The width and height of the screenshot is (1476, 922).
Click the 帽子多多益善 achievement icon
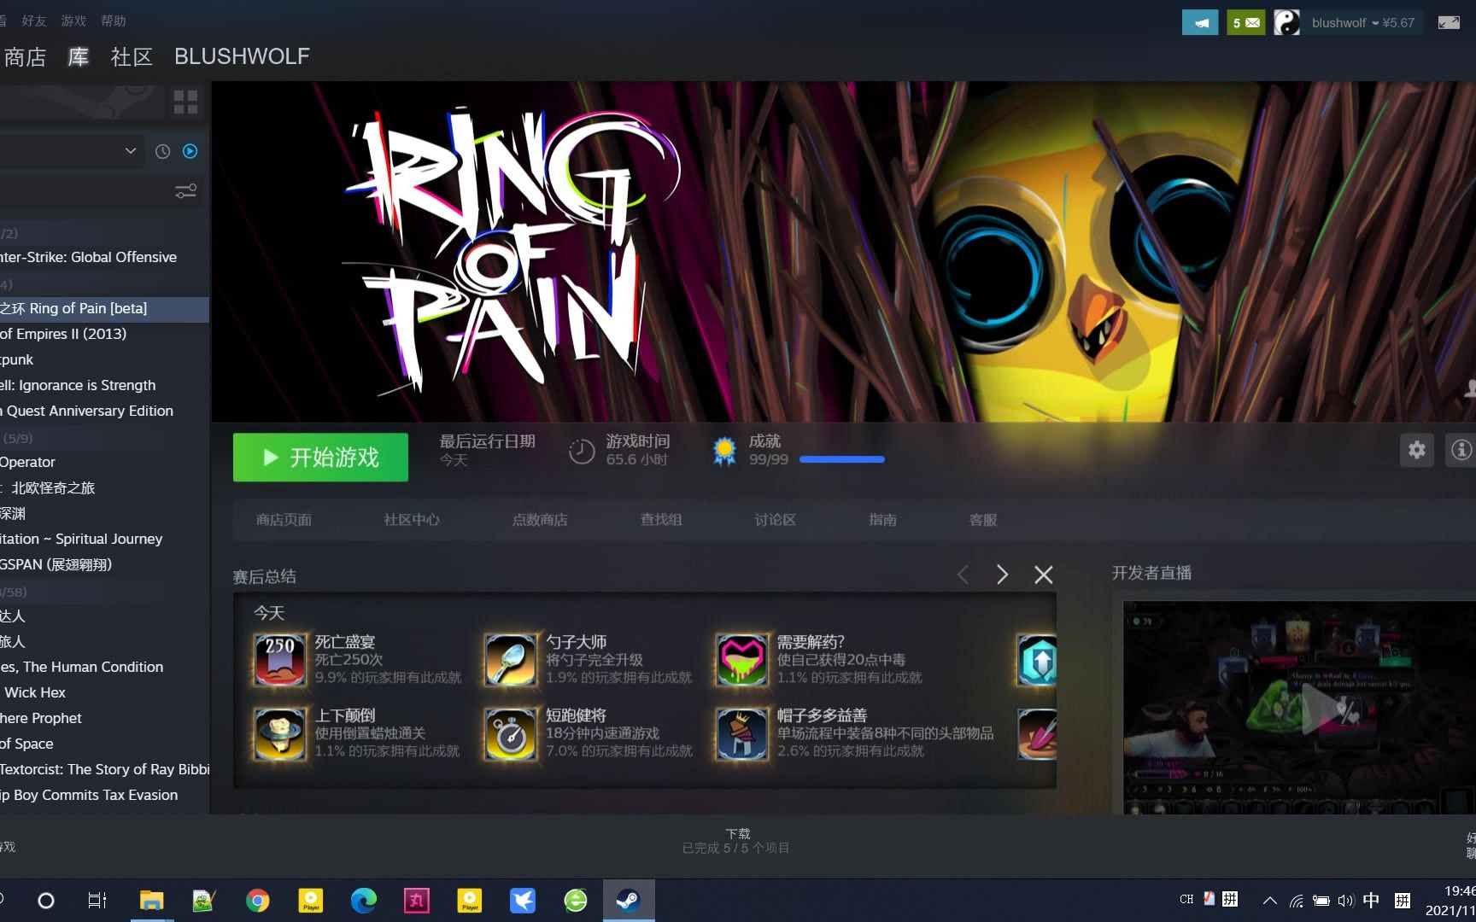741,733
